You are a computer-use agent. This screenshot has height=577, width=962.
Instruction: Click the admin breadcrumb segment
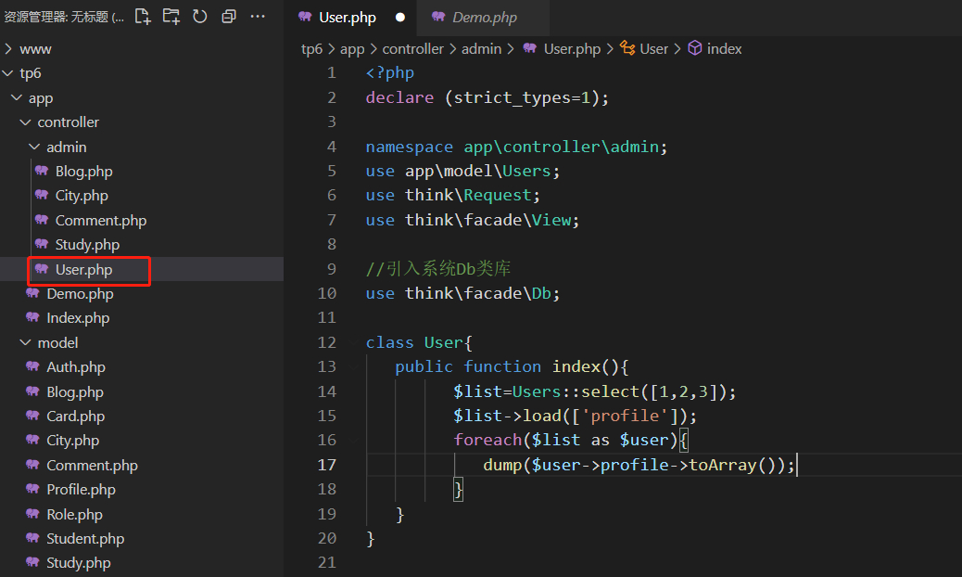481,48
